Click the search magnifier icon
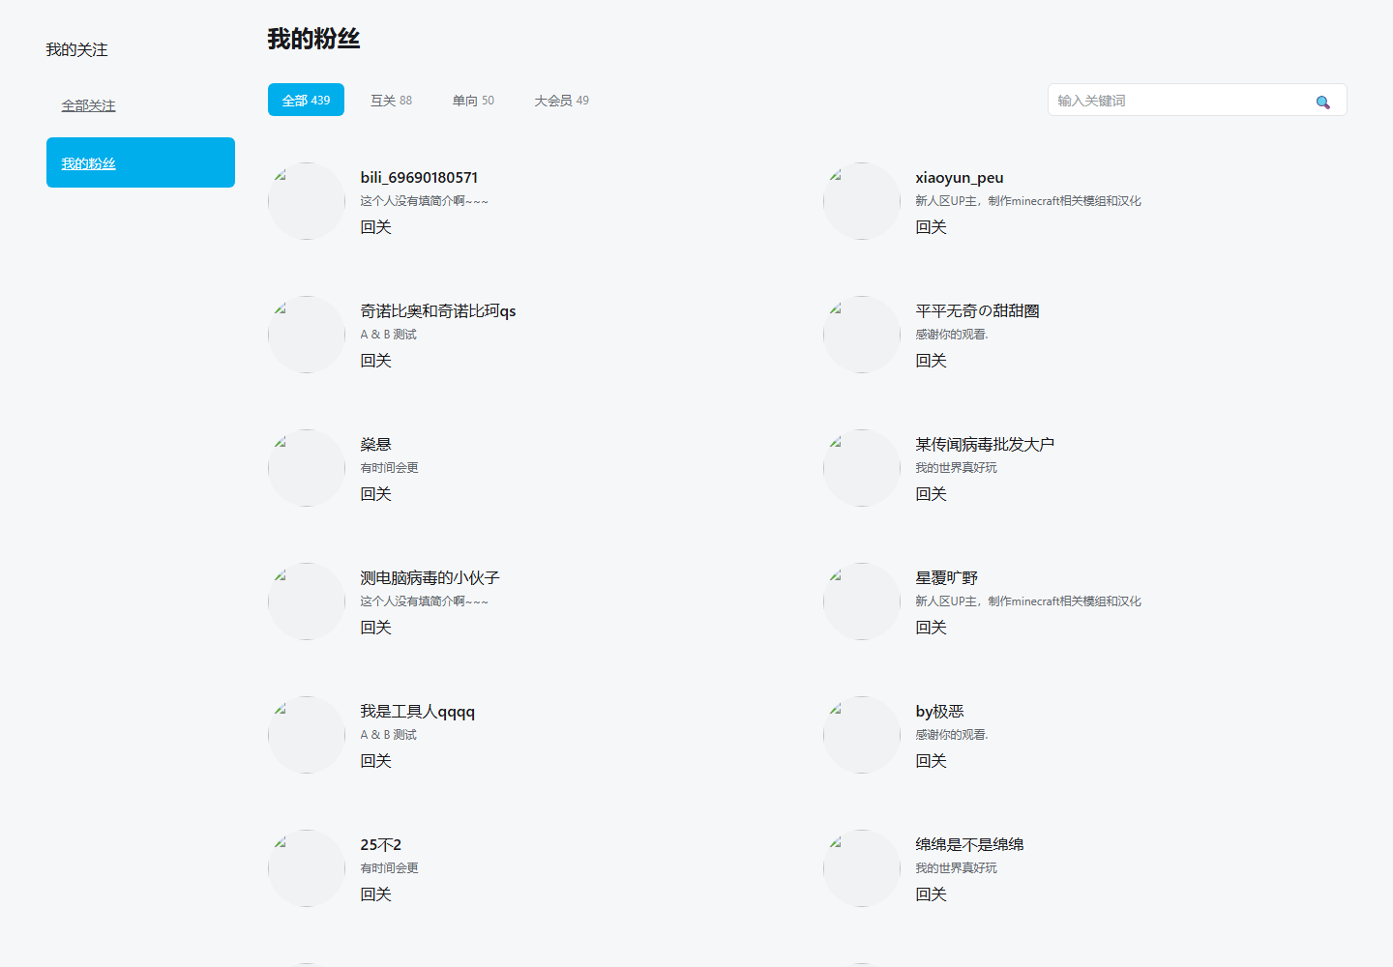The width and height of the screenshot is (1393, 967). [x=1322, y=102]
